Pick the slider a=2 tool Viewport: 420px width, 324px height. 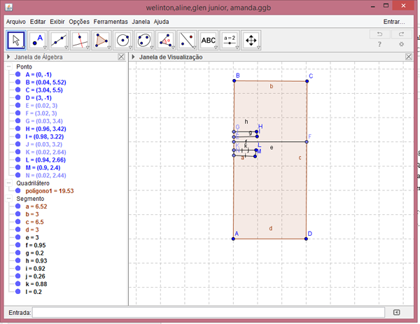[230, 40]
